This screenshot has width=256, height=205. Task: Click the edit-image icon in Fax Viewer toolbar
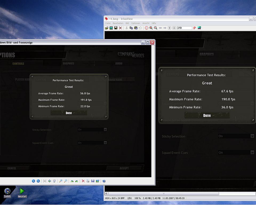(x=98, y=181)
